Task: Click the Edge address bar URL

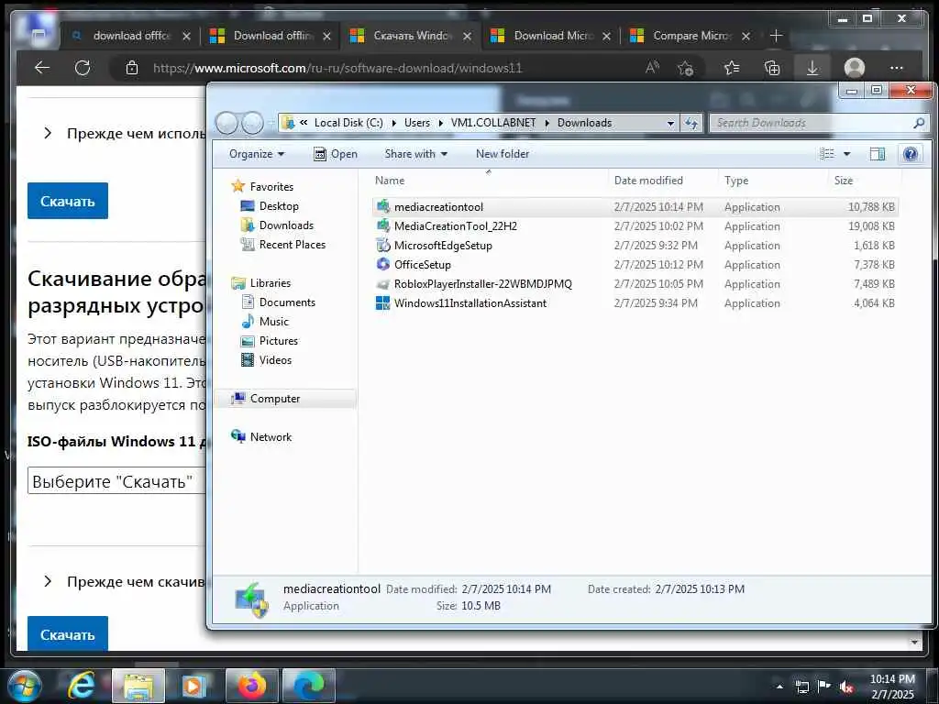Action: pos(337,68)
